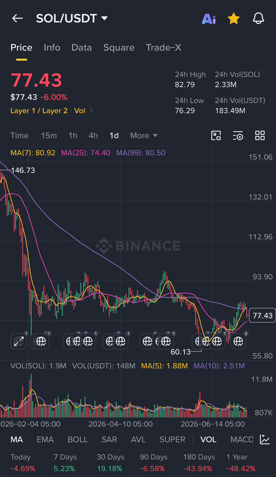Toggle the favorite star icon
This screenshot has width=276, height=477.
point(234,19)
